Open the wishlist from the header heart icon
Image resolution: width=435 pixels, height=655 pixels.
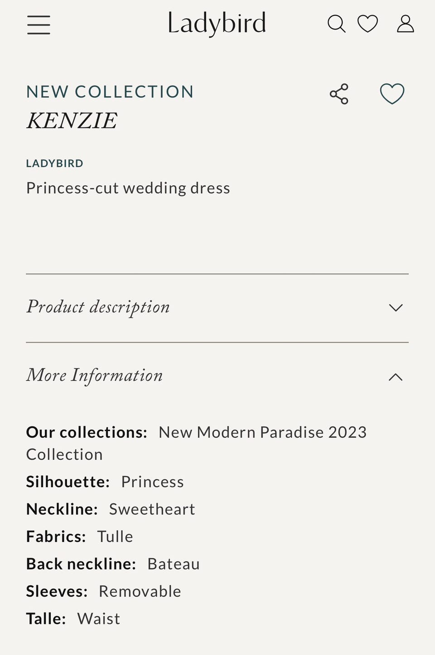[367, 24]
